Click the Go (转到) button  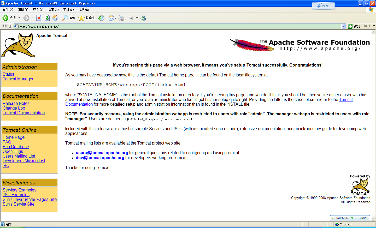354,26
